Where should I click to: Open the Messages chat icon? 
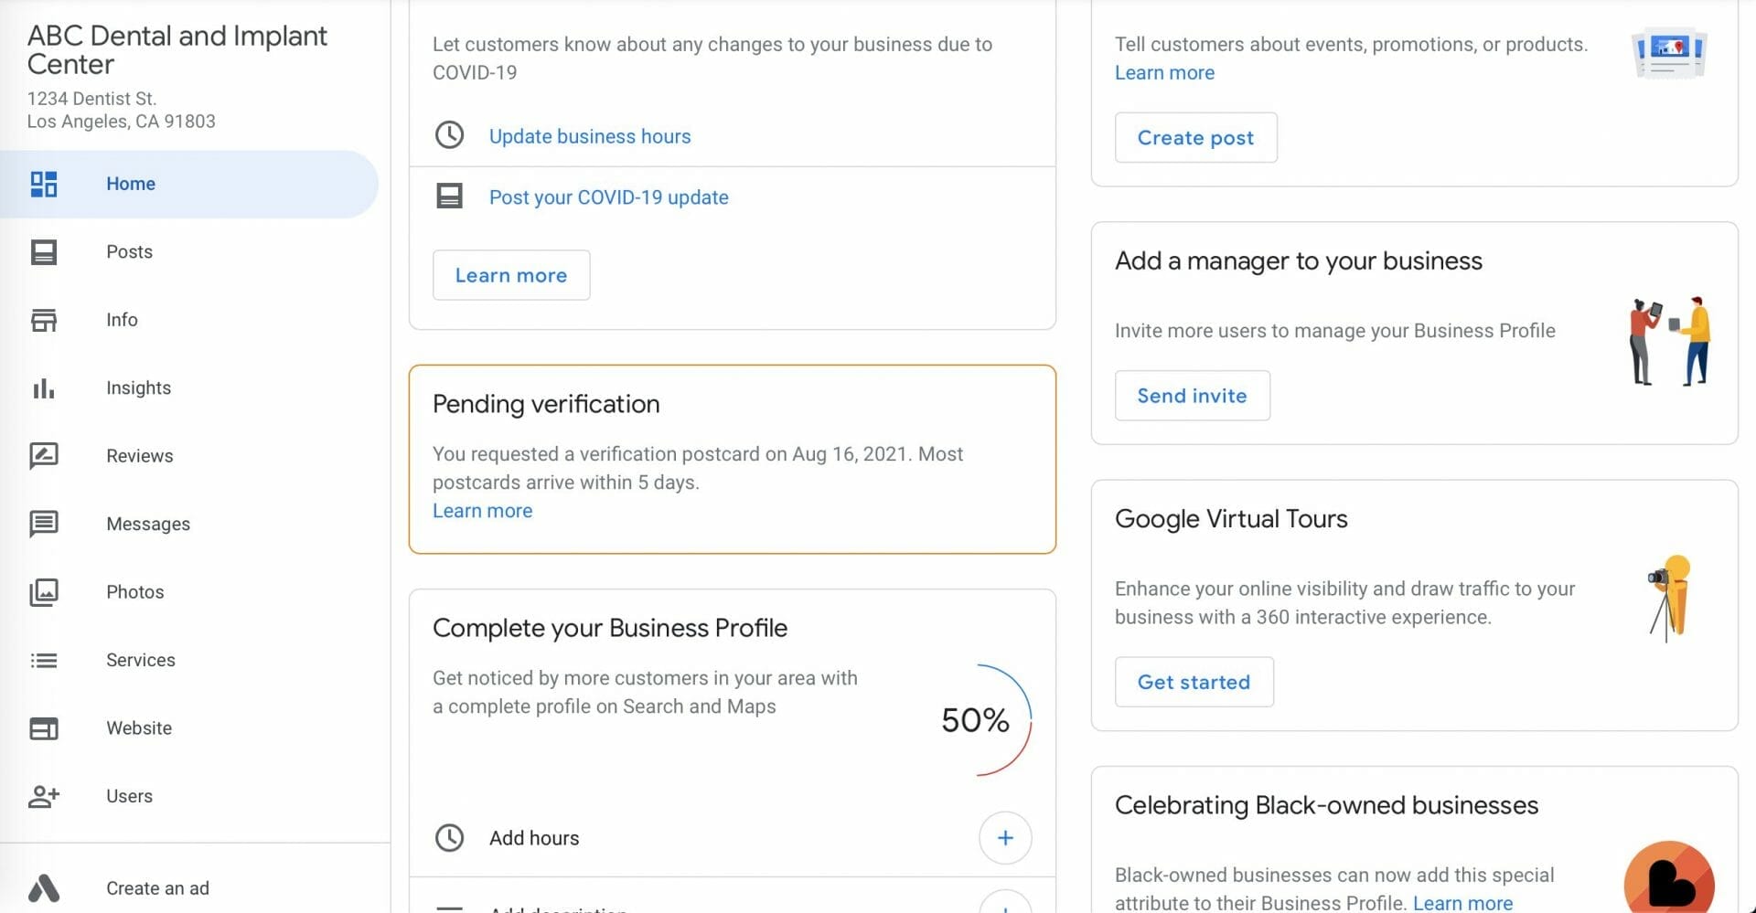(x=44, y=524)
